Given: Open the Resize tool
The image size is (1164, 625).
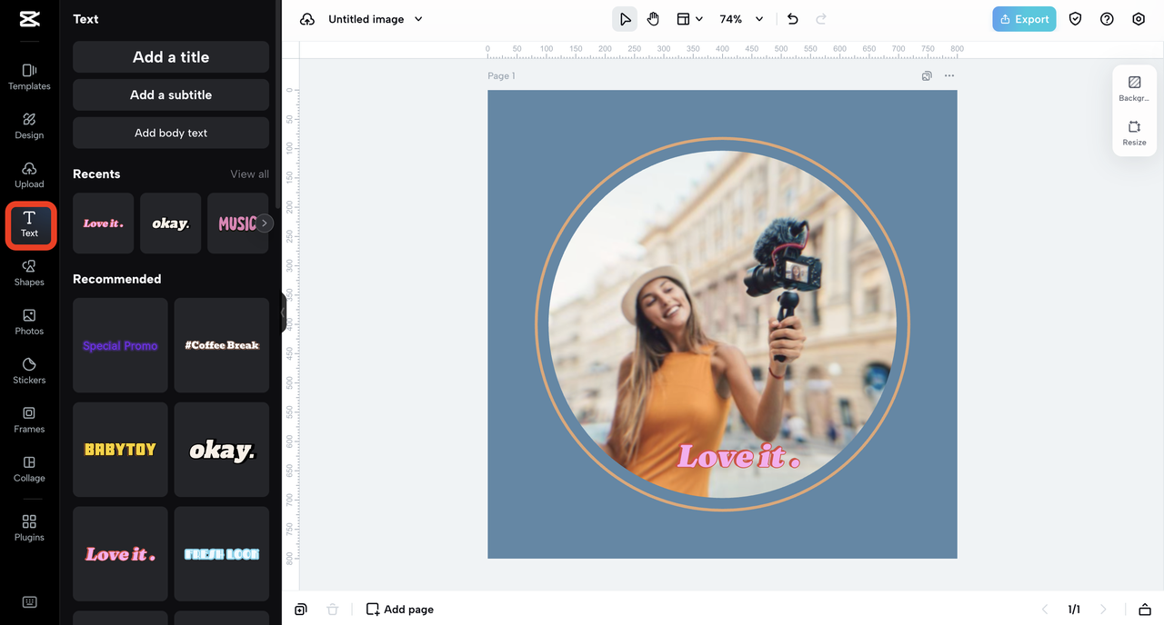Looking at the screenshot, I should [x=1134, y=133].
